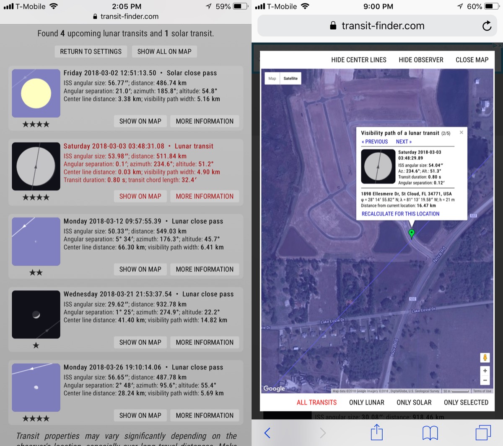
Task: Switch map to Satellite view
Action: point(290,78)
